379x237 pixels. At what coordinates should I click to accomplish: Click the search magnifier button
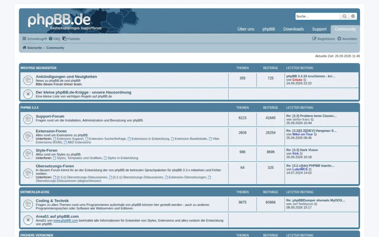[344, 16]
